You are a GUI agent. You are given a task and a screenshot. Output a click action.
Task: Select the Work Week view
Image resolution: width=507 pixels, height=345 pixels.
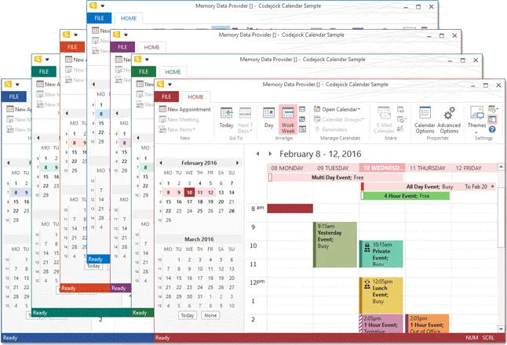pyautogui.click(x=288, y=119)
